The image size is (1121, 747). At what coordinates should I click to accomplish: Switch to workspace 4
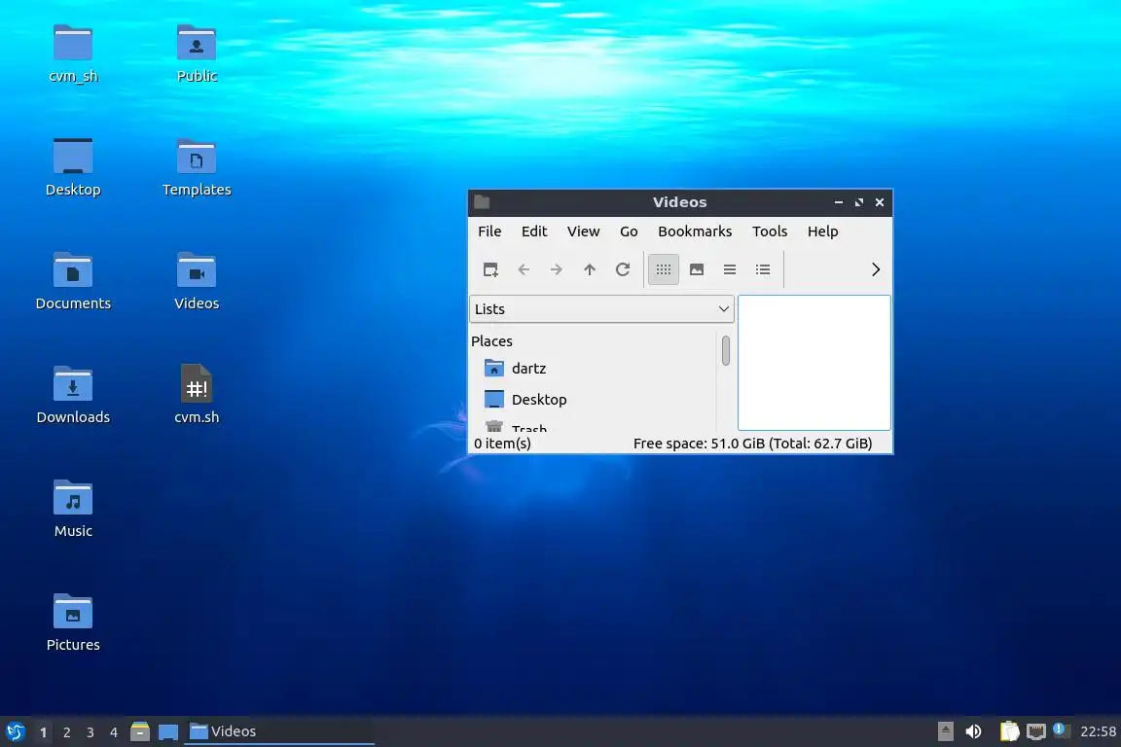pos(114,732)
